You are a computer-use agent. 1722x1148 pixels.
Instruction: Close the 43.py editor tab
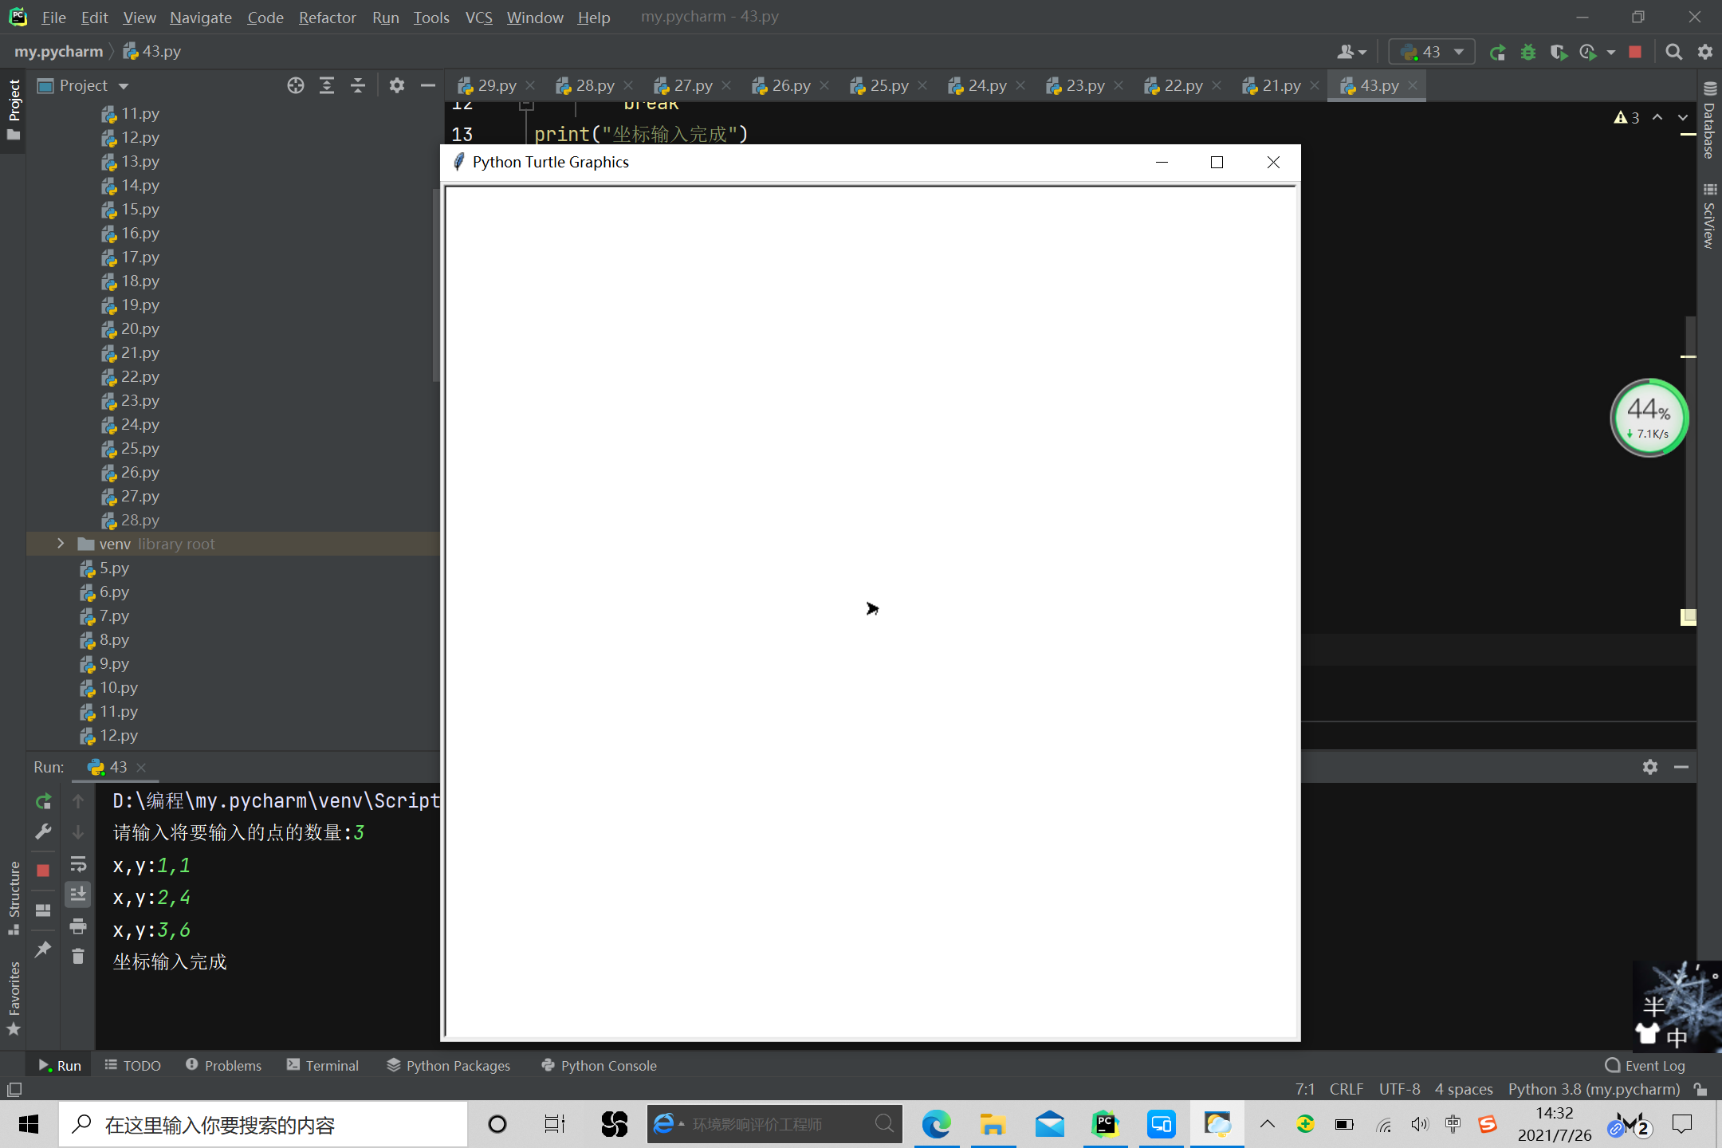point(1413,85)
